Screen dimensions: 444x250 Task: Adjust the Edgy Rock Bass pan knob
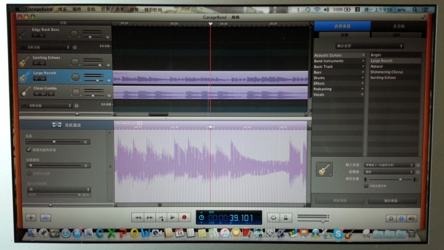(x=74, y=34)
